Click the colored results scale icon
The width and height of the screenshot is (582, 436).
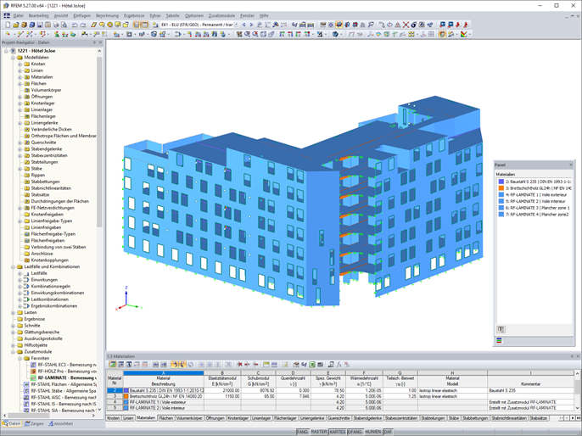point(463,34)
